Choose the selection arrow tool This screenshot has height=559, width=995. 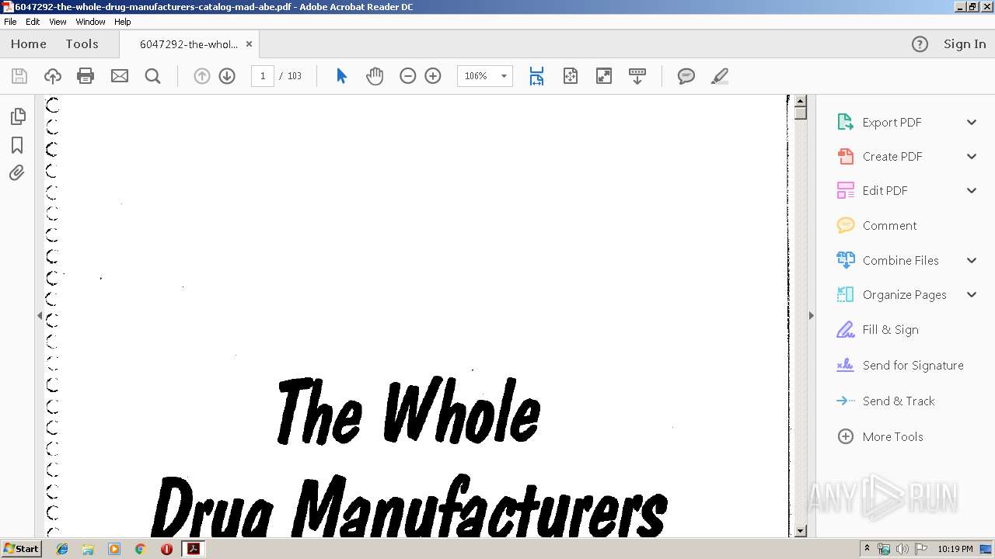[341, 76]
